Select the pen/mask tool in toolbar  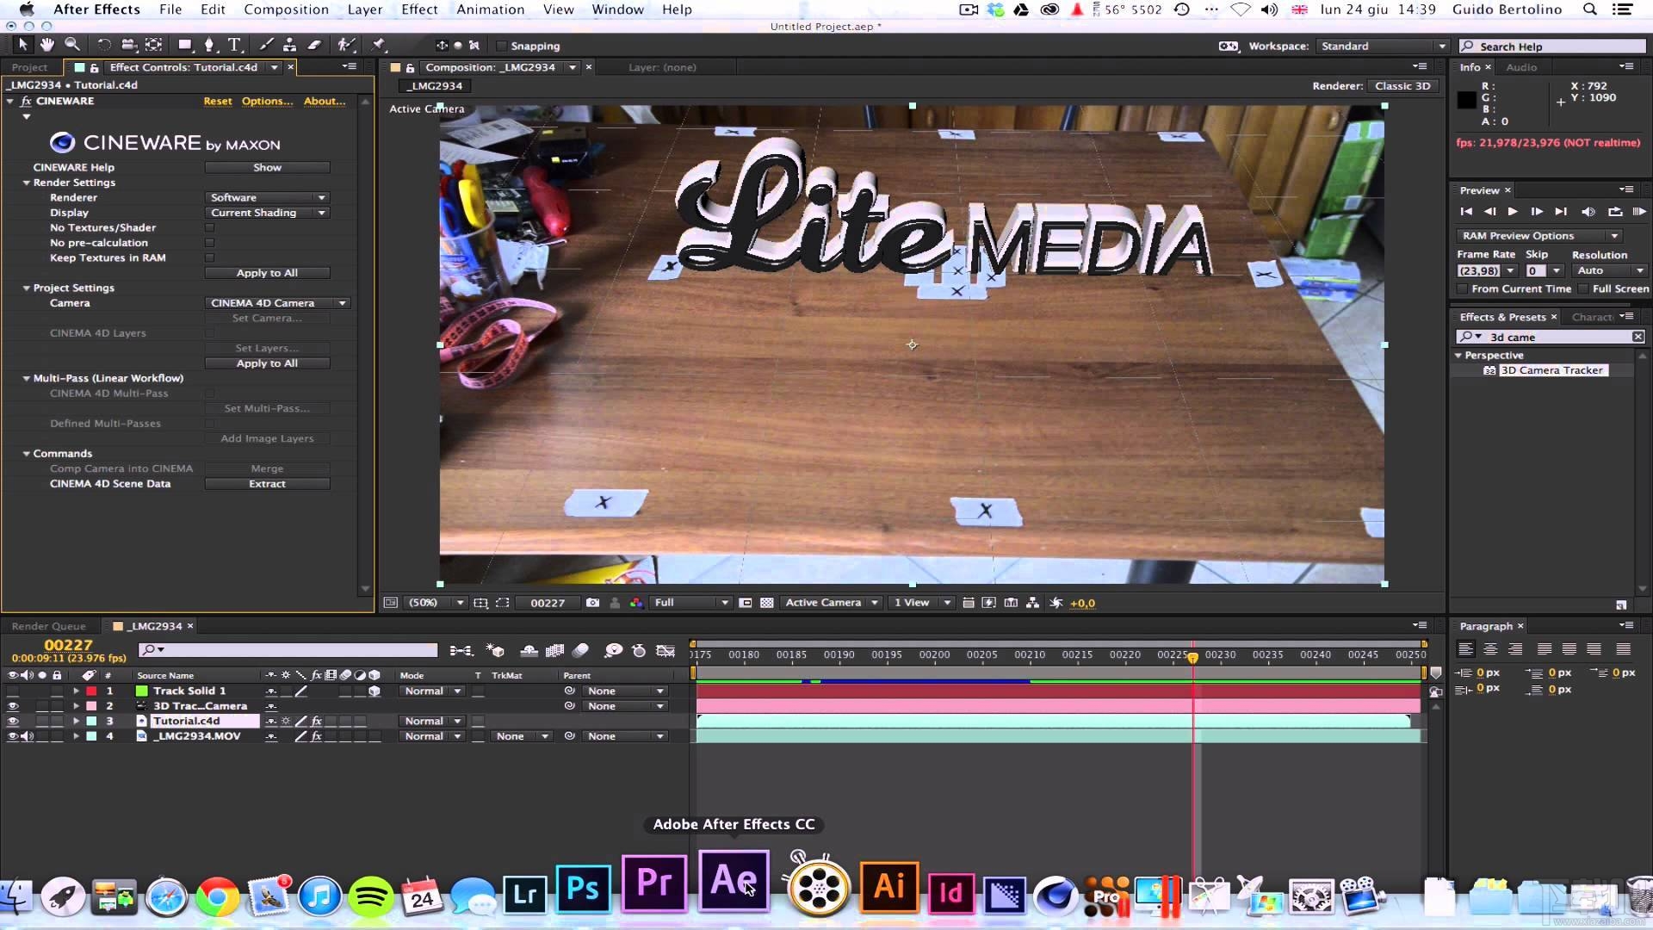coord(209,46)
